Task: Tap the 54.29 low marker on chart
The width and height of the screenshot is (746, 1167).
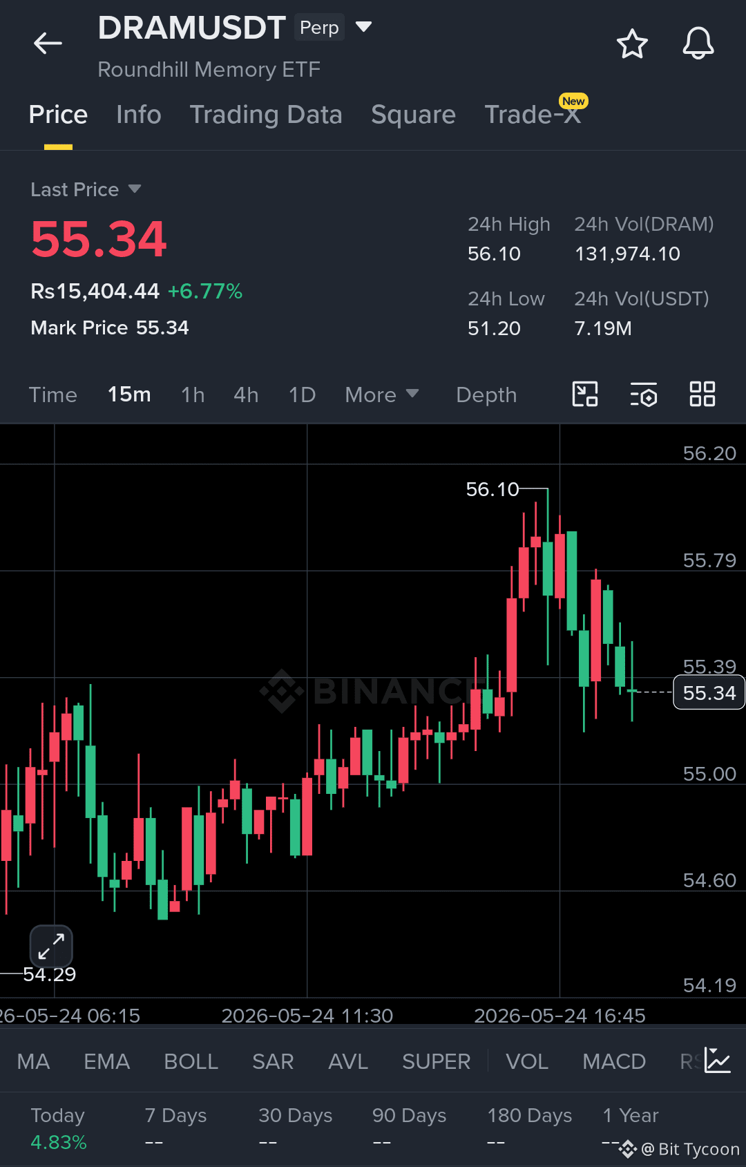Action: click(x=49, y=974)
